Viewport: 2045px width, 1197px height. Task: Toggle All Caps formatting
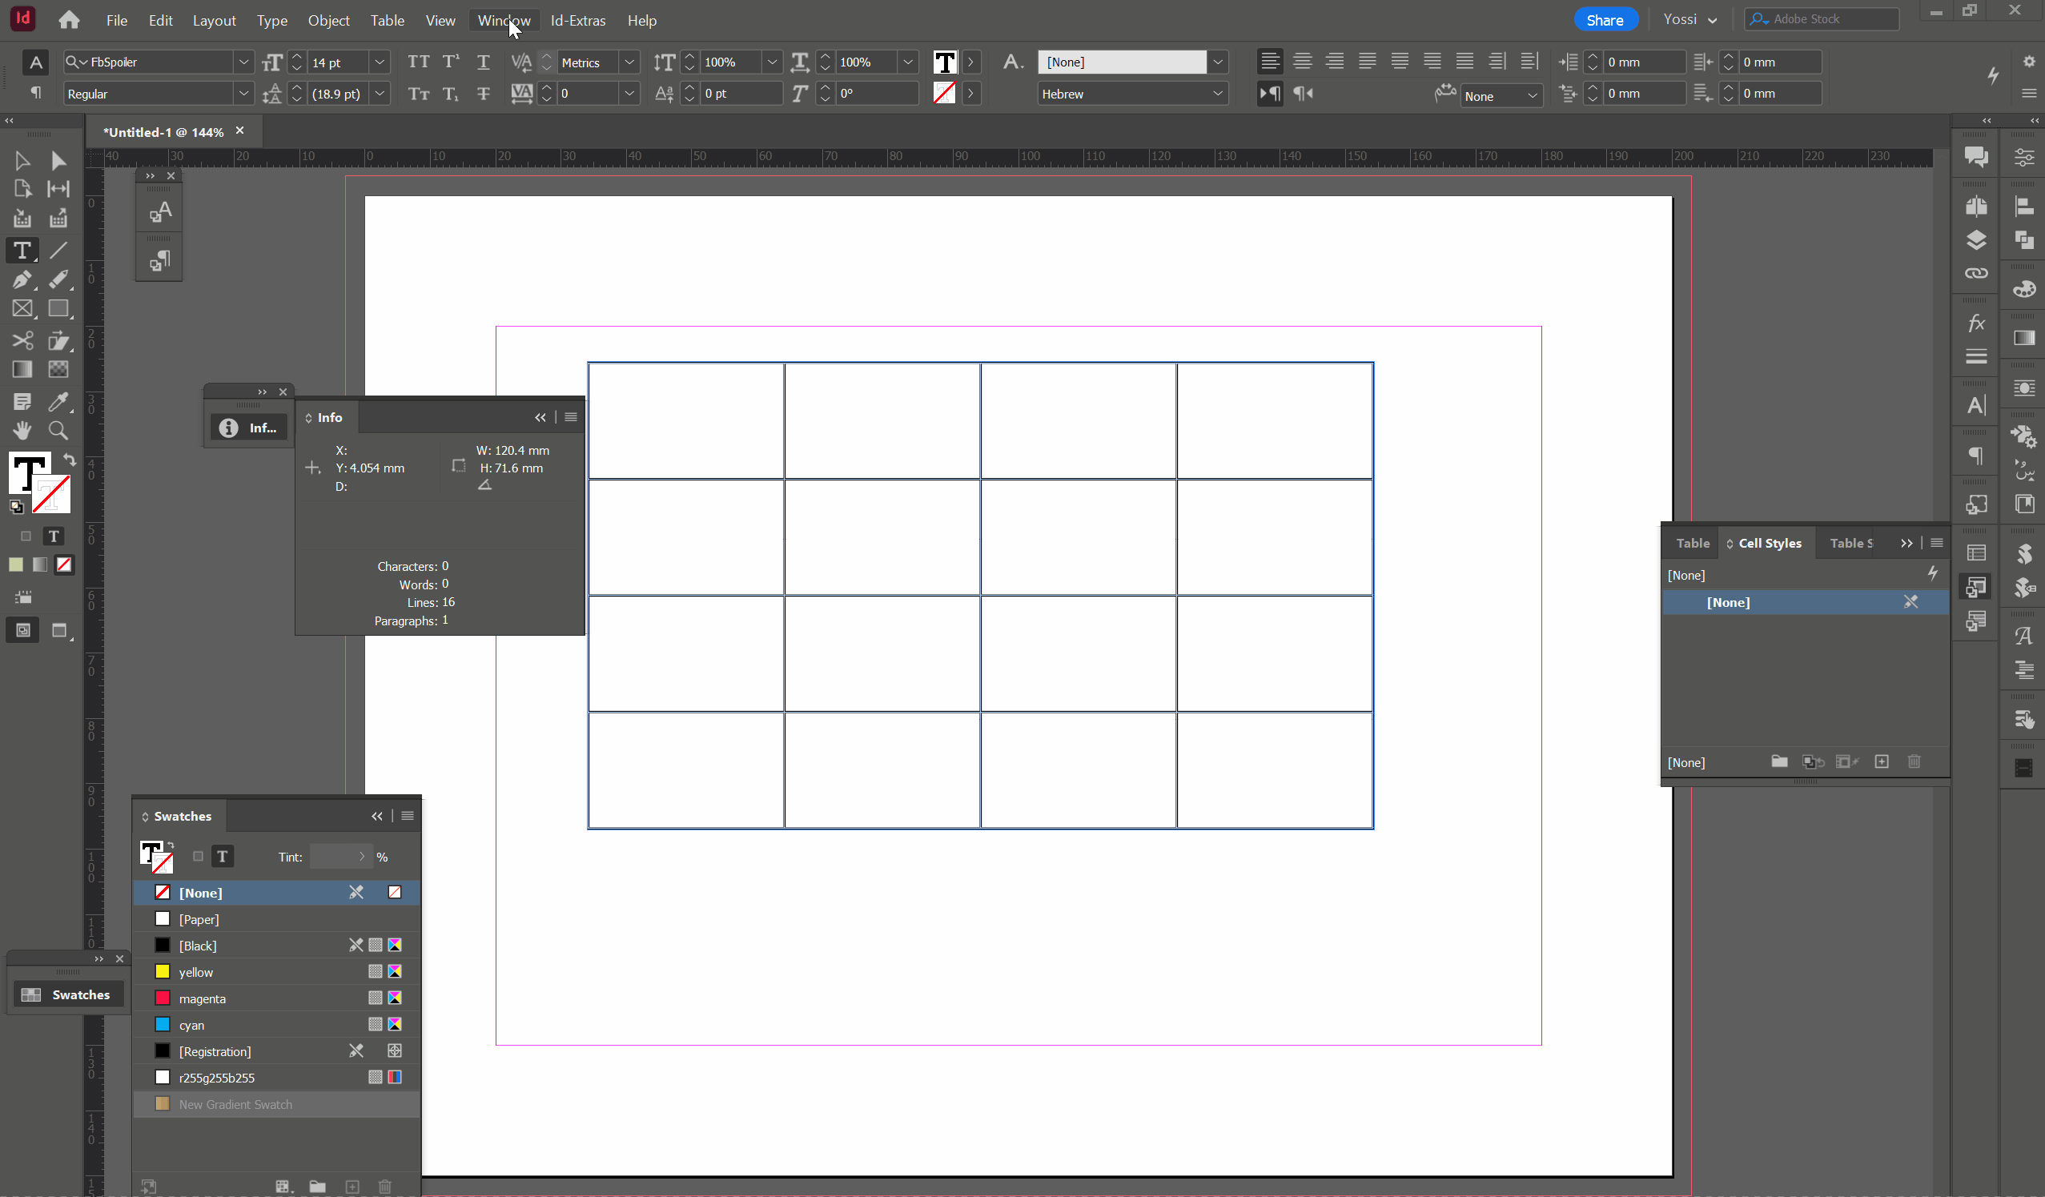418,62
